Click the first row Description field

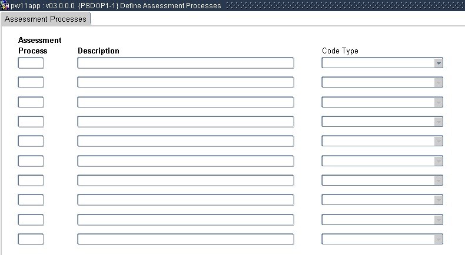185,63
